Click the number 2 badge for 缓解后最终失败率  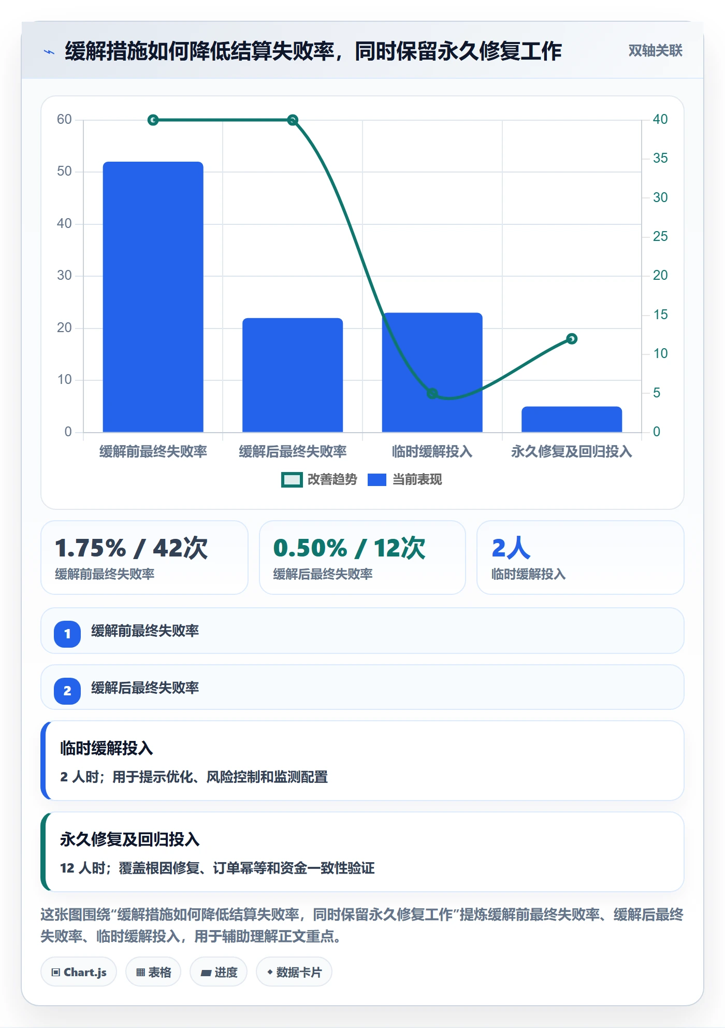(67, 691)
